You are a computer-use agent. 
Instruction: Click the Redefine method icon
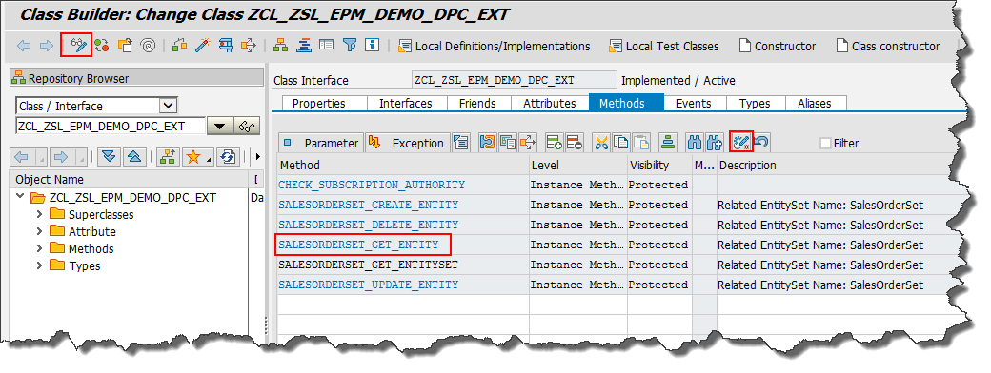[x=740, y=143]
